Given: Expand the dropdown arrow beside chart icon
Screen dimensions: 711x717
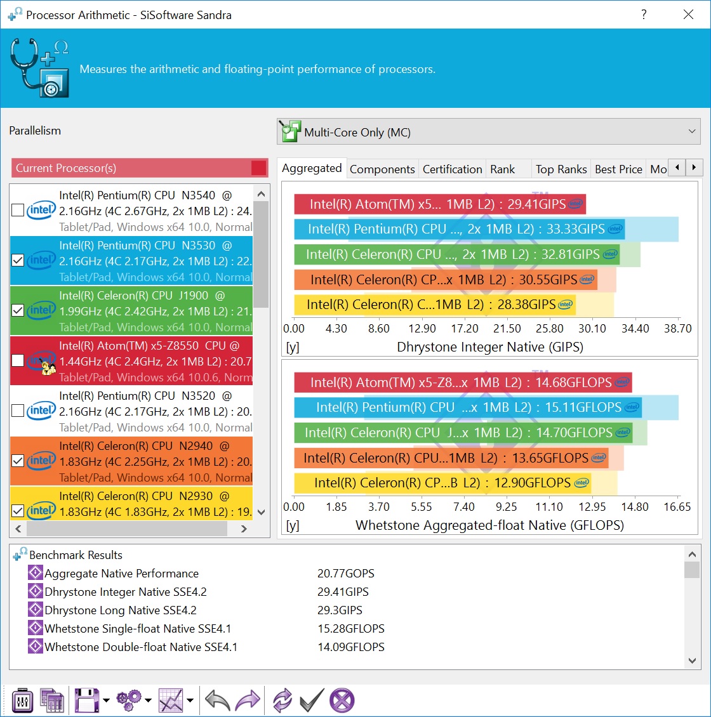Looking at the screenshot, I should [x=190, y=701].
